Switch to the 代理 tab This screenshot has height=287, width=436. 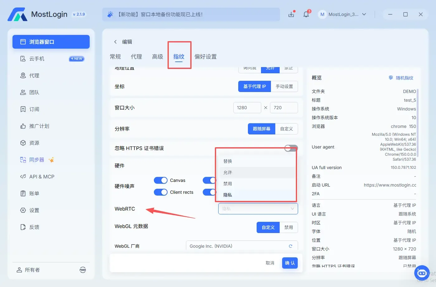[x=136, y=57]
